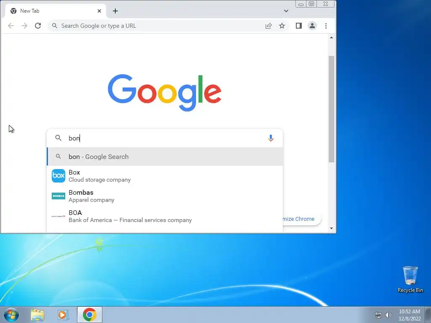Image resolution: width=431 pixels, height=323 pixels.
Task: Select the New Tab tab
Action: pyautogui.click(x=56, y=11)
